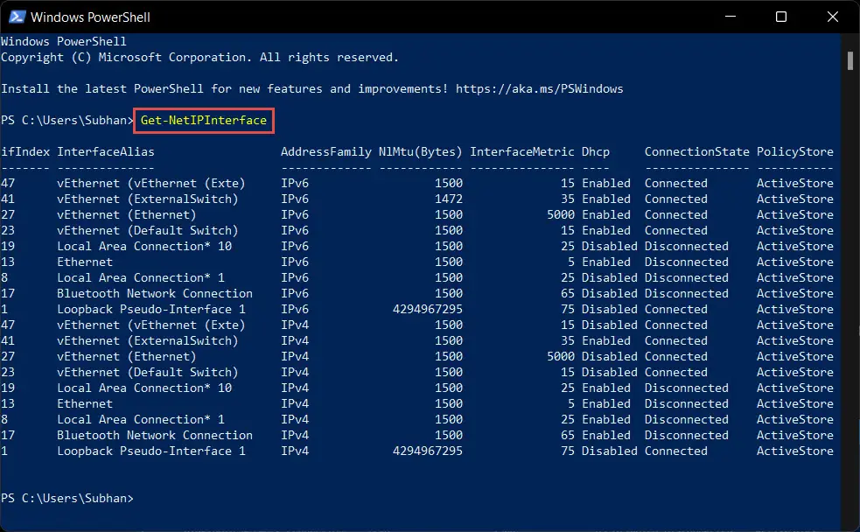
Task: Select the ConnectionState column header
Action: click(696, 152)
